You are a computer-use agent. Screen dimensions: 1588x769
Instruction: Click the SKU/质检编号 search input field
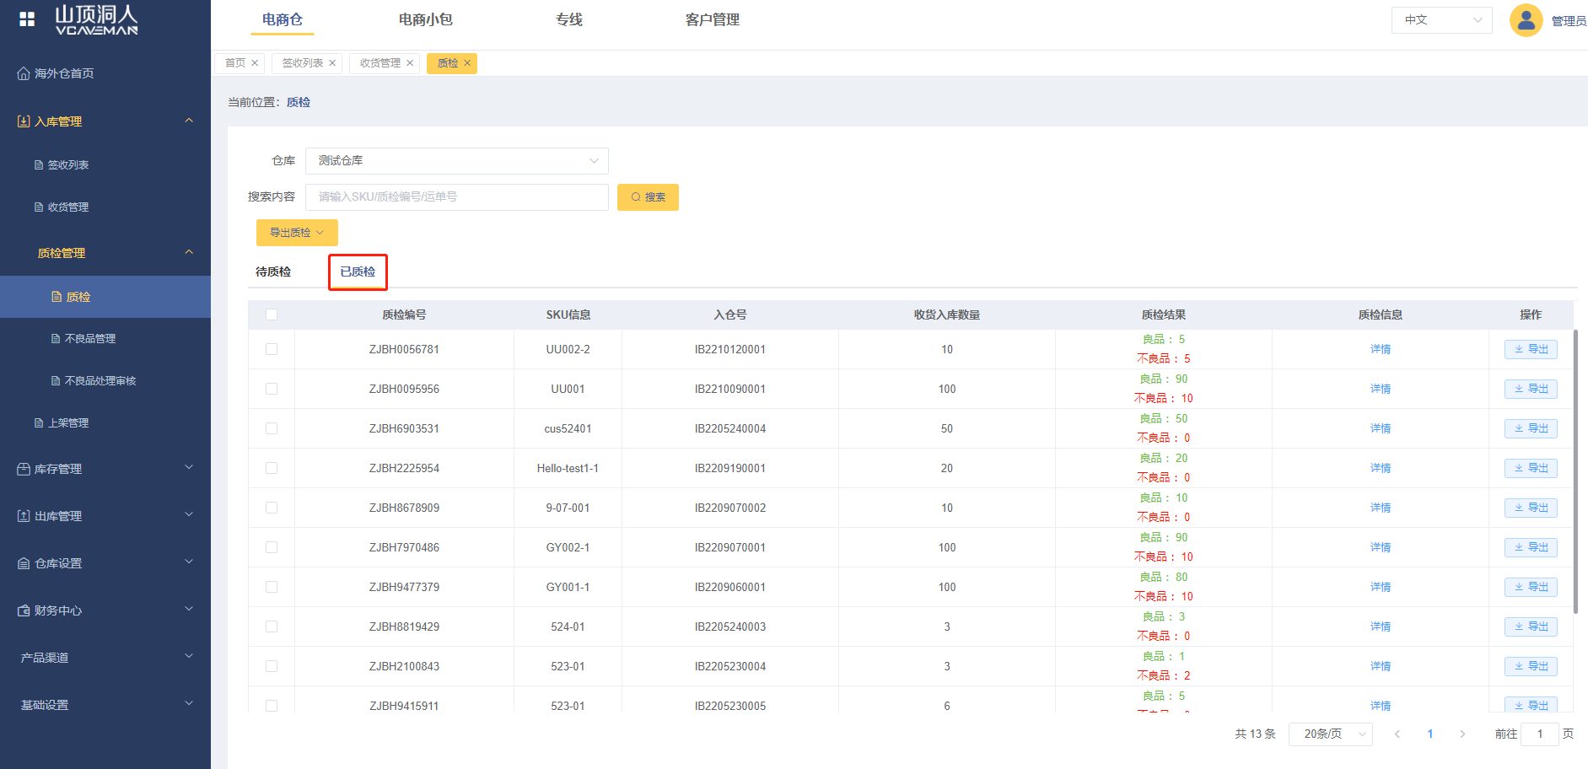point(456,197)
